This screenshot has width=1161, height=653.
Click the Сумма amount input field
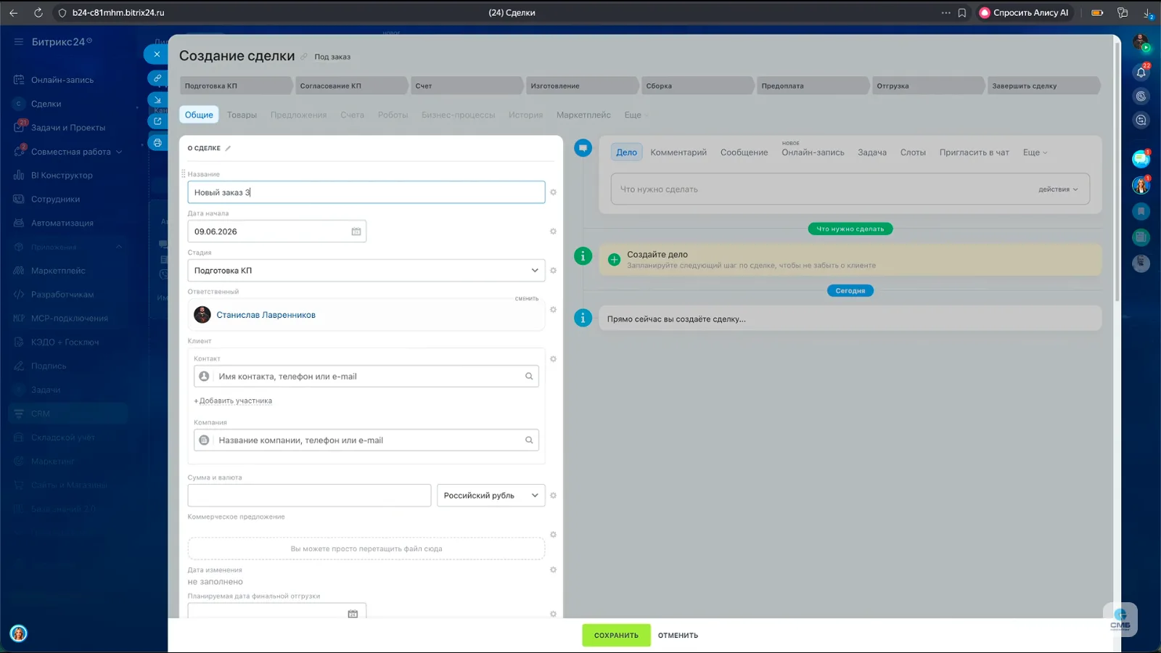point(309,496)
